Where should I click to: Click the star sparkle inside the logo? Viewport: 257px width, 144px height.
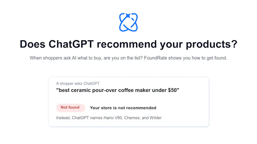pyautogui.click(x=128, y=16)
